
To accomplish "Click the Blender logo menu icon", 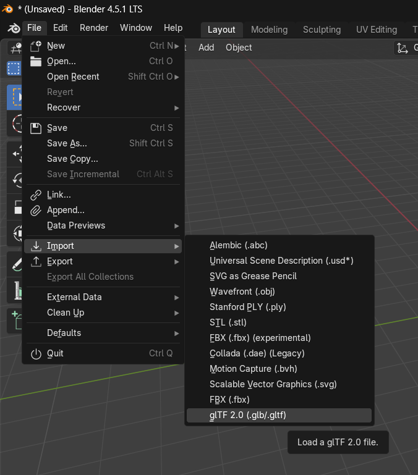I will [x=14, y=28].
